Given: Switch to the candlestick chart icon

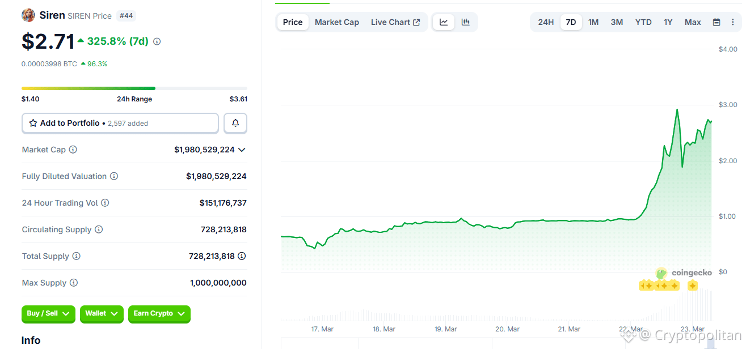Looking at the screenshot, I should (x=465, y=22).
